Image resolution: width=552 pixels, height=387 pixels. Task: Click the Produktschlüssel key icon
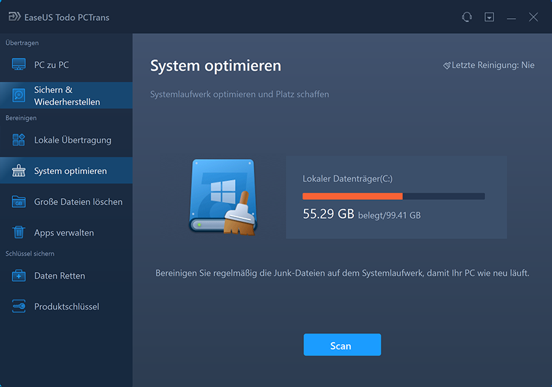(19, 306)
